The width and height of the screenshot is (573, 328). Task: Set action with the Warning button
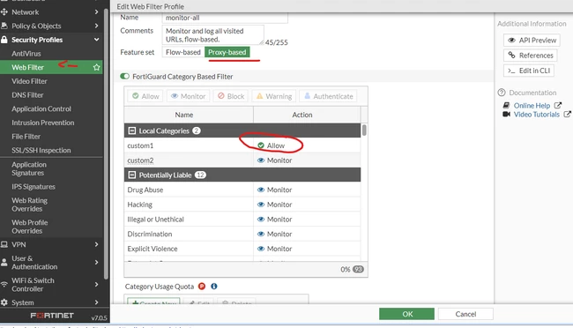274,96
